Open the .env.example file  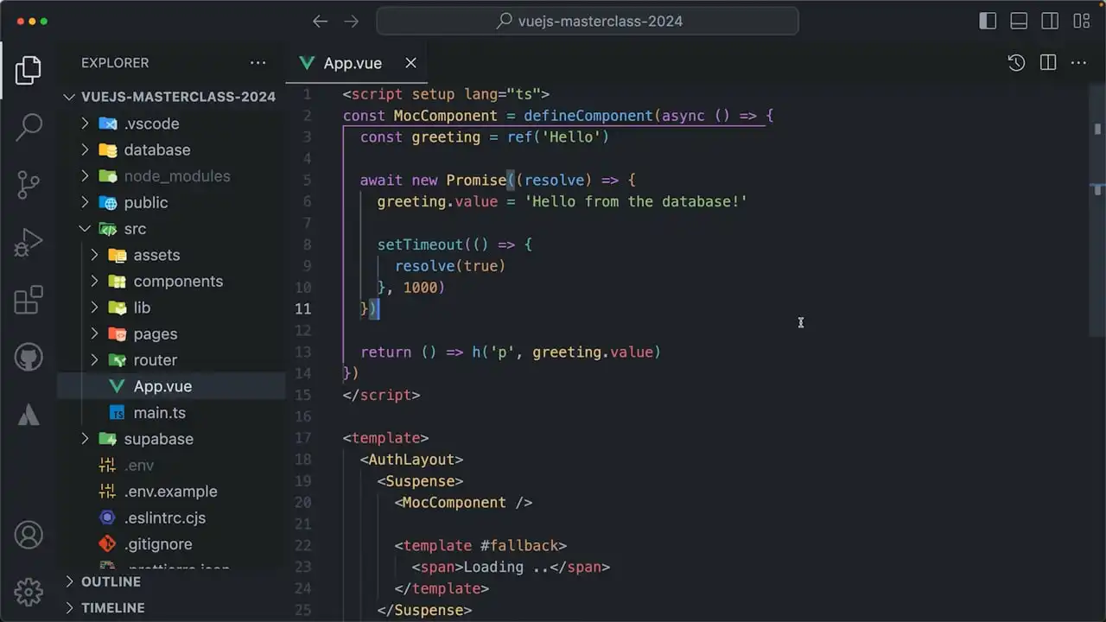tap(171, 492)
